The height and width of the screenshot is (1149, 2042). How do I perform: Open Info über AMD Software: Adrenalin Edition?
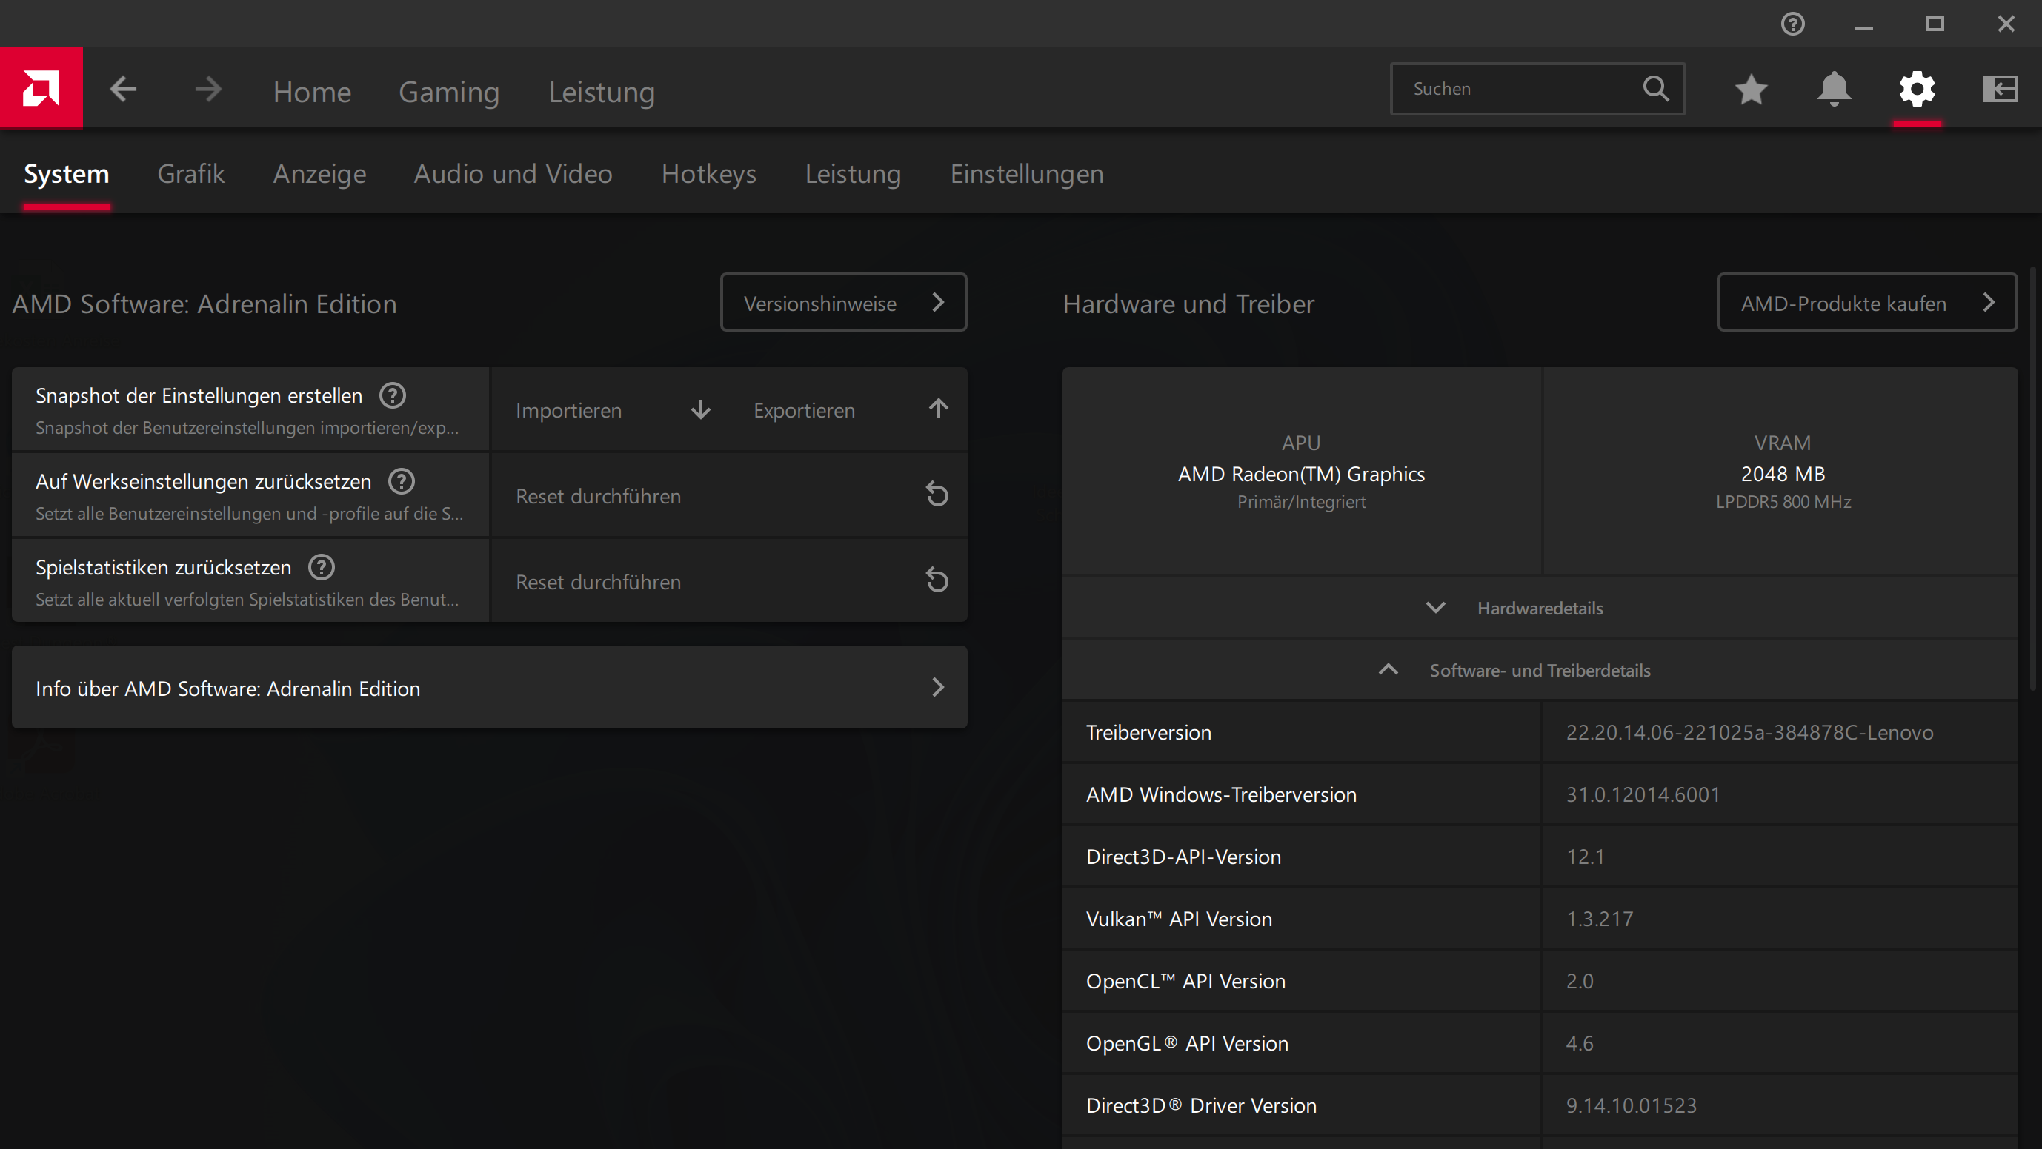point(489,687)
